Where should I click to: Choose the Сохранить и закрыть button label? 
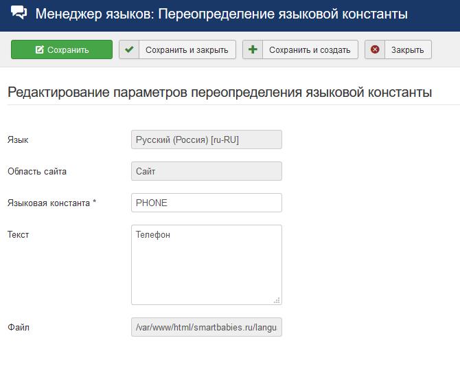(x=187, y=49)
